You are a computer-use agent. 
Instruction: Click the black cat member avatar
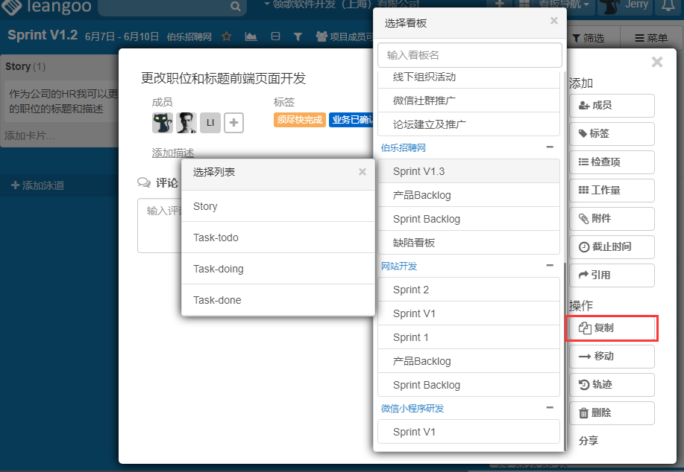tap(162, 123)
